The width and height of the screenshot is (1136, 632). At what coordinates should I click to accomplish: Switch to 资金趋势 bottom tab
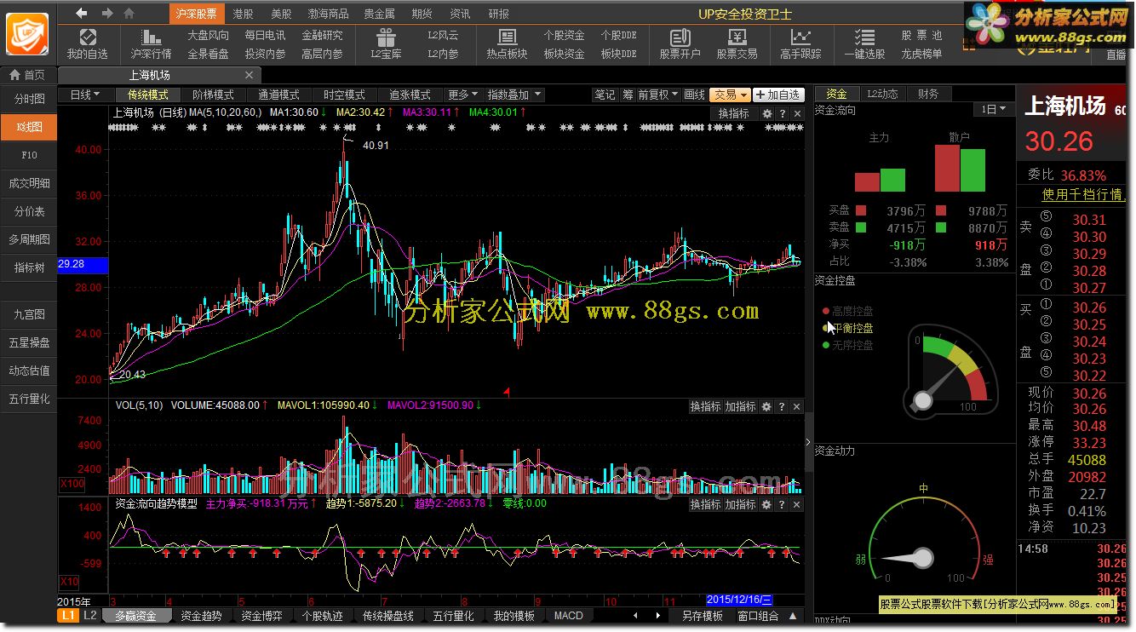click(201, 616)
